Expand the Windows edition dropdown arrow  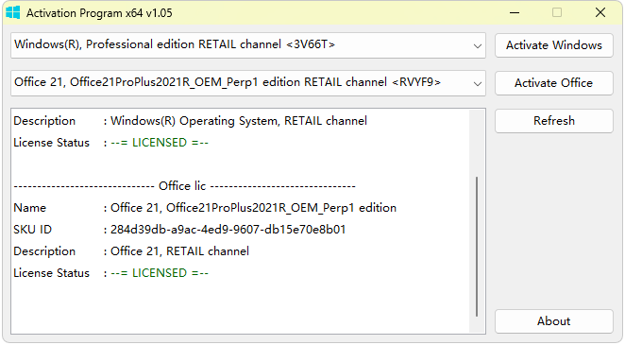coord(477,46)
